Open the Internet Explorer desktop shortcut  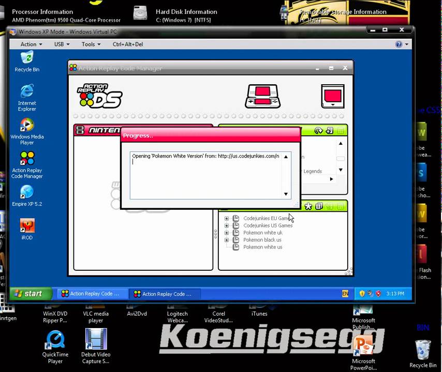[x=27, y=97]
